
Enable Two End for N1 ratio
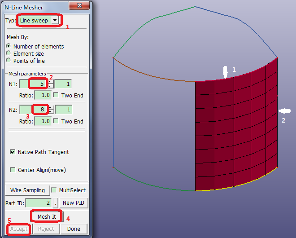56,95
